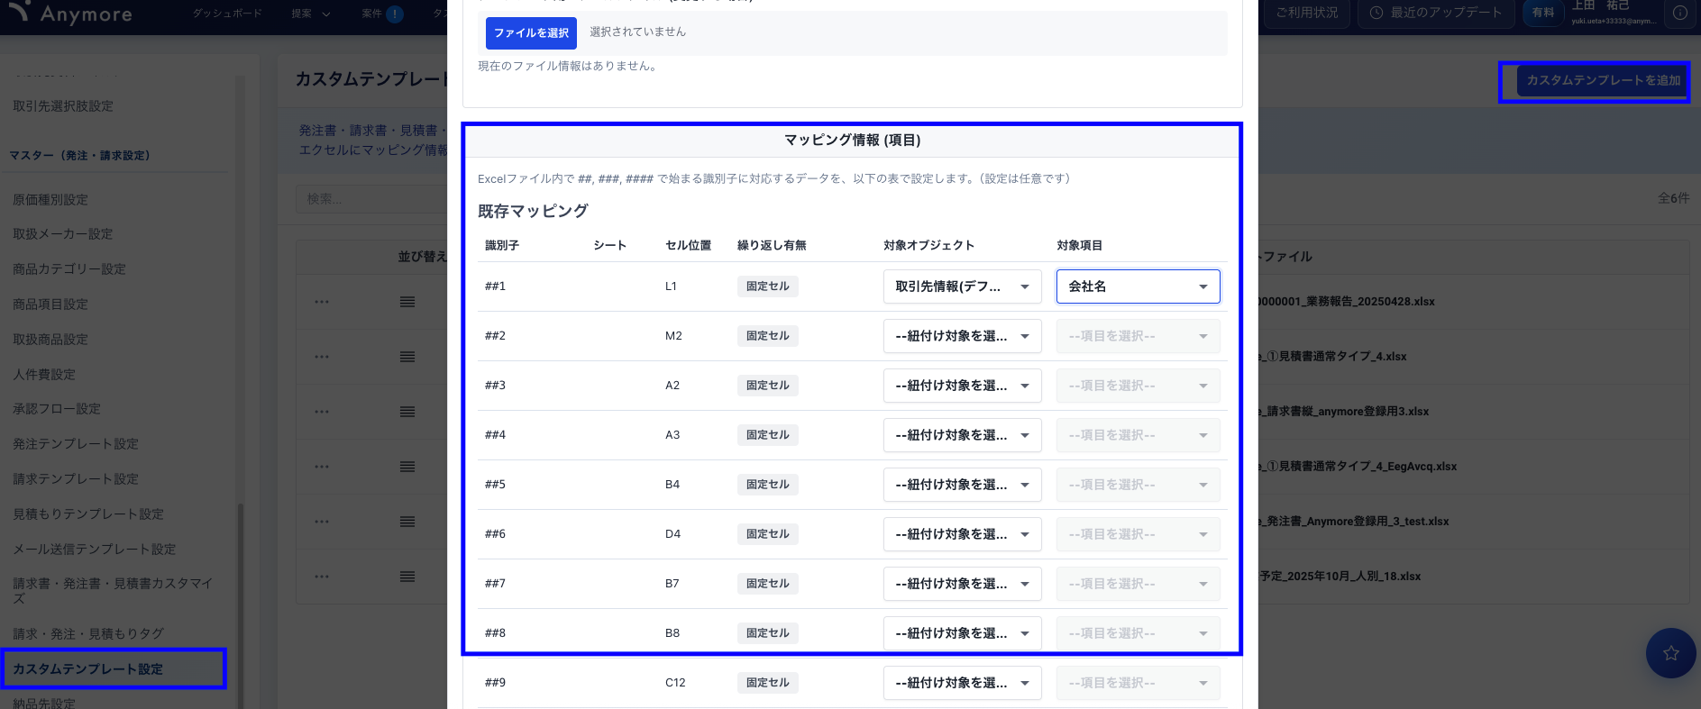Expand 紐付け対象 dropdown in ##2 row
1701x709 pixels.
click(962, 336)
